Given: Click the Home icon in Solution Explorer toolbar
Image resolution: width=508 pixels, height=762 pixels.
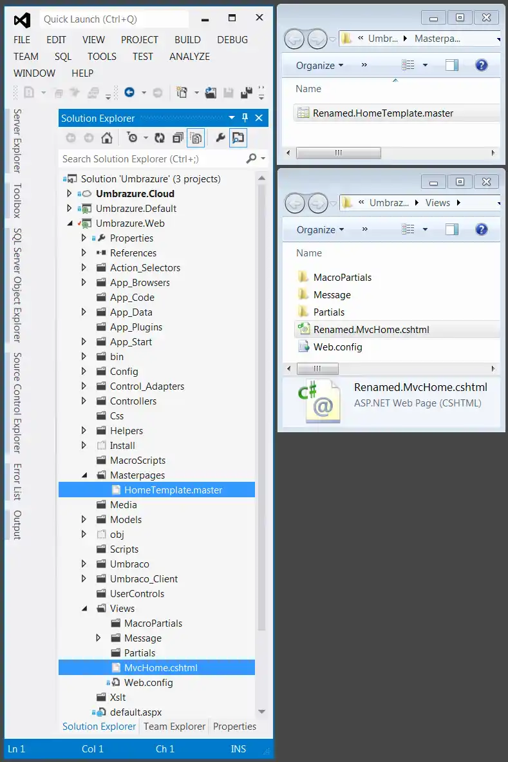Looking at the screenshot, I should click(107, 138).
